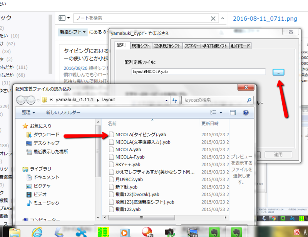Open the 整理 dropdown menu
Screen dimensions: 308x237
[28, 112]
